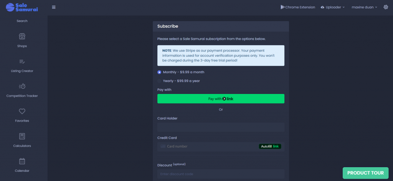Open Competition Tracker stopwatch icon
This screenshot has width=393, height=181.
click(22, 86)
